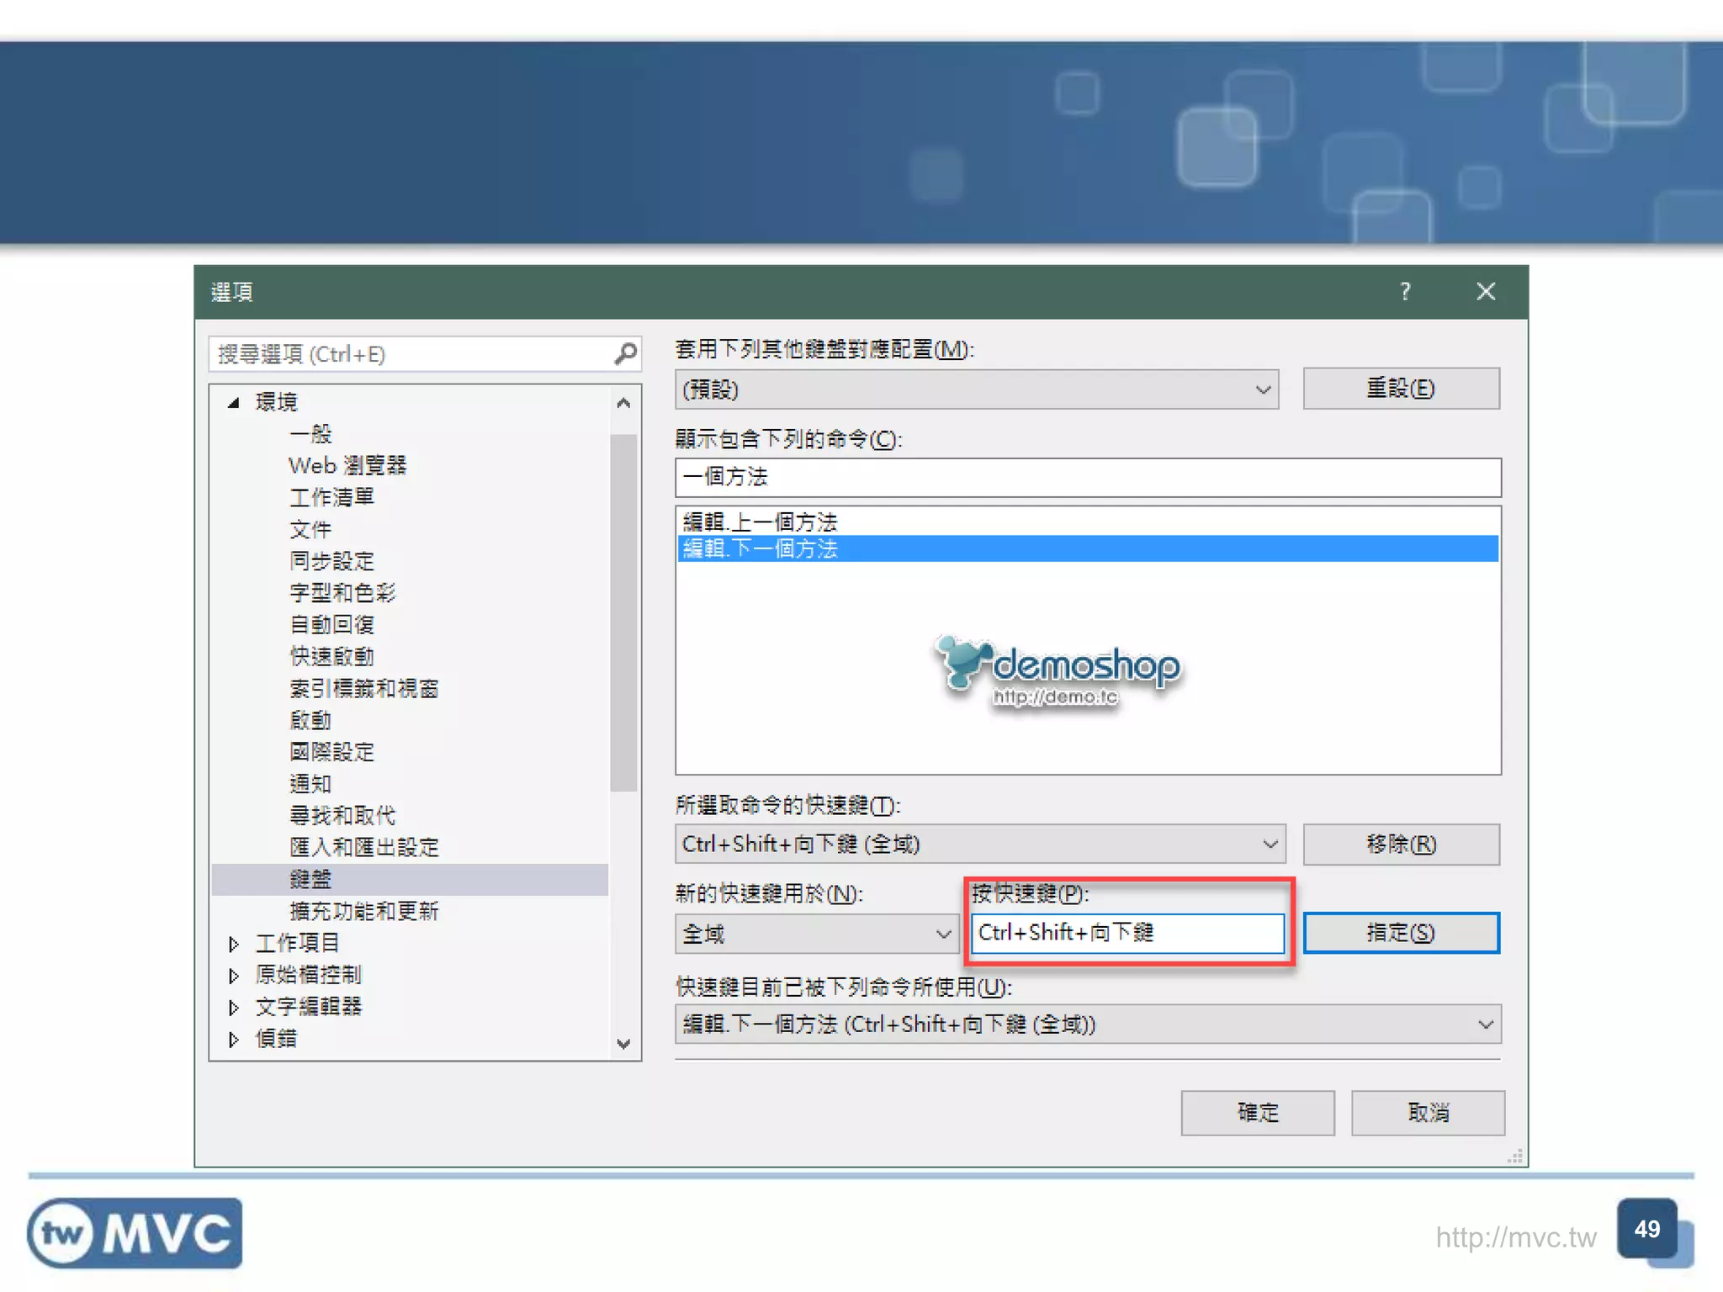Viewport: 1723px width, 1292px height.
Task: Expand the 原始檔控制 tree node
Action: pos(234,976)
